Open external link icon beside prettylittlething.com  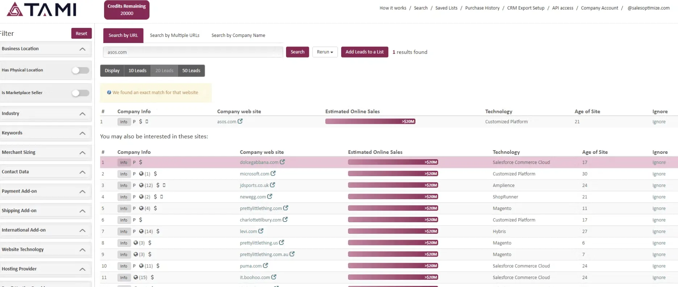click(285, 208)
